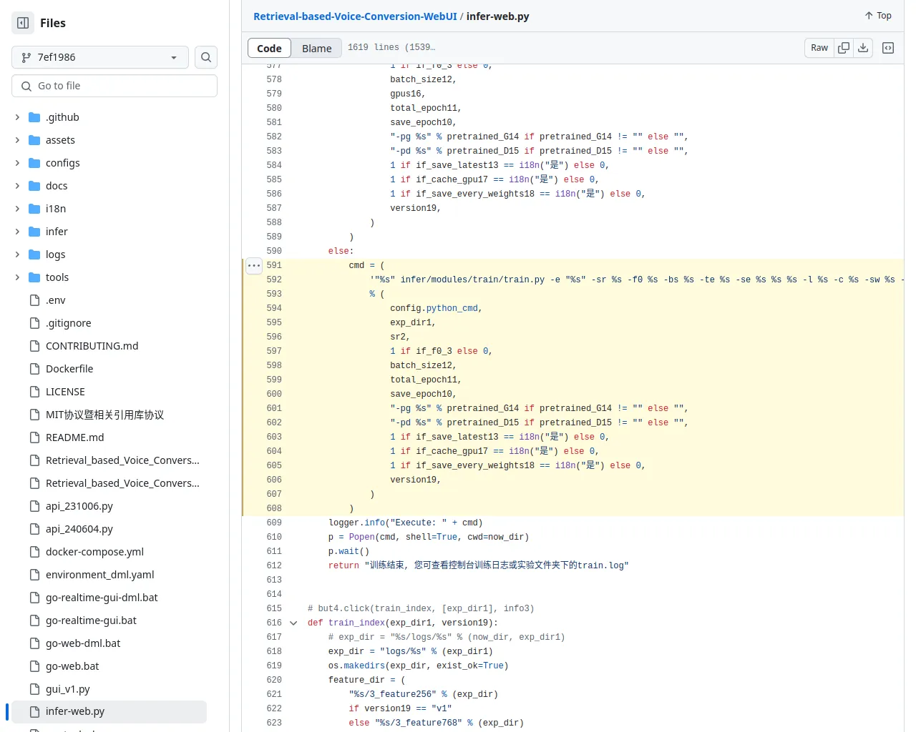Open the infer folder icon
This screenshot has height=732, width=916.
[34, 232]
